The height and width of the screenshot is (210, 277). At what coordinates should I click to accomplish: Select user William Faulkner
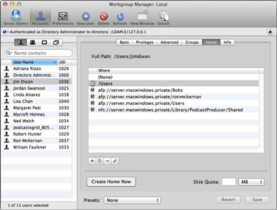(36, 147)
